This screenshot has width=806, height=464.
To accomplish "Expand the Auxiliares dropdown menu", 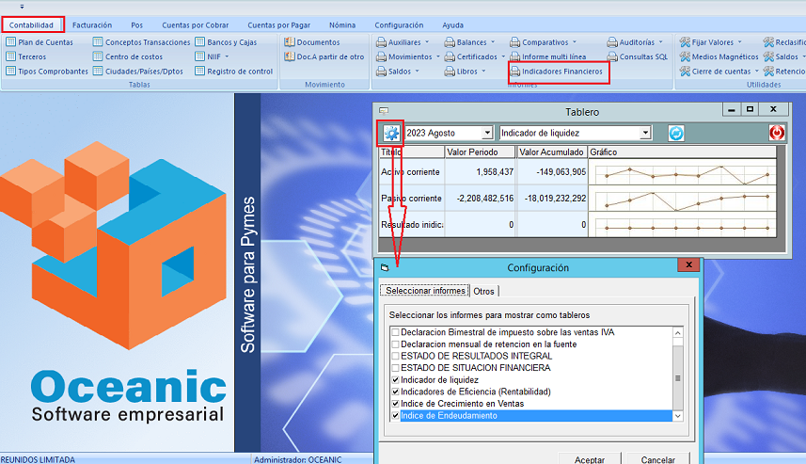I will (x=427, y=42).
